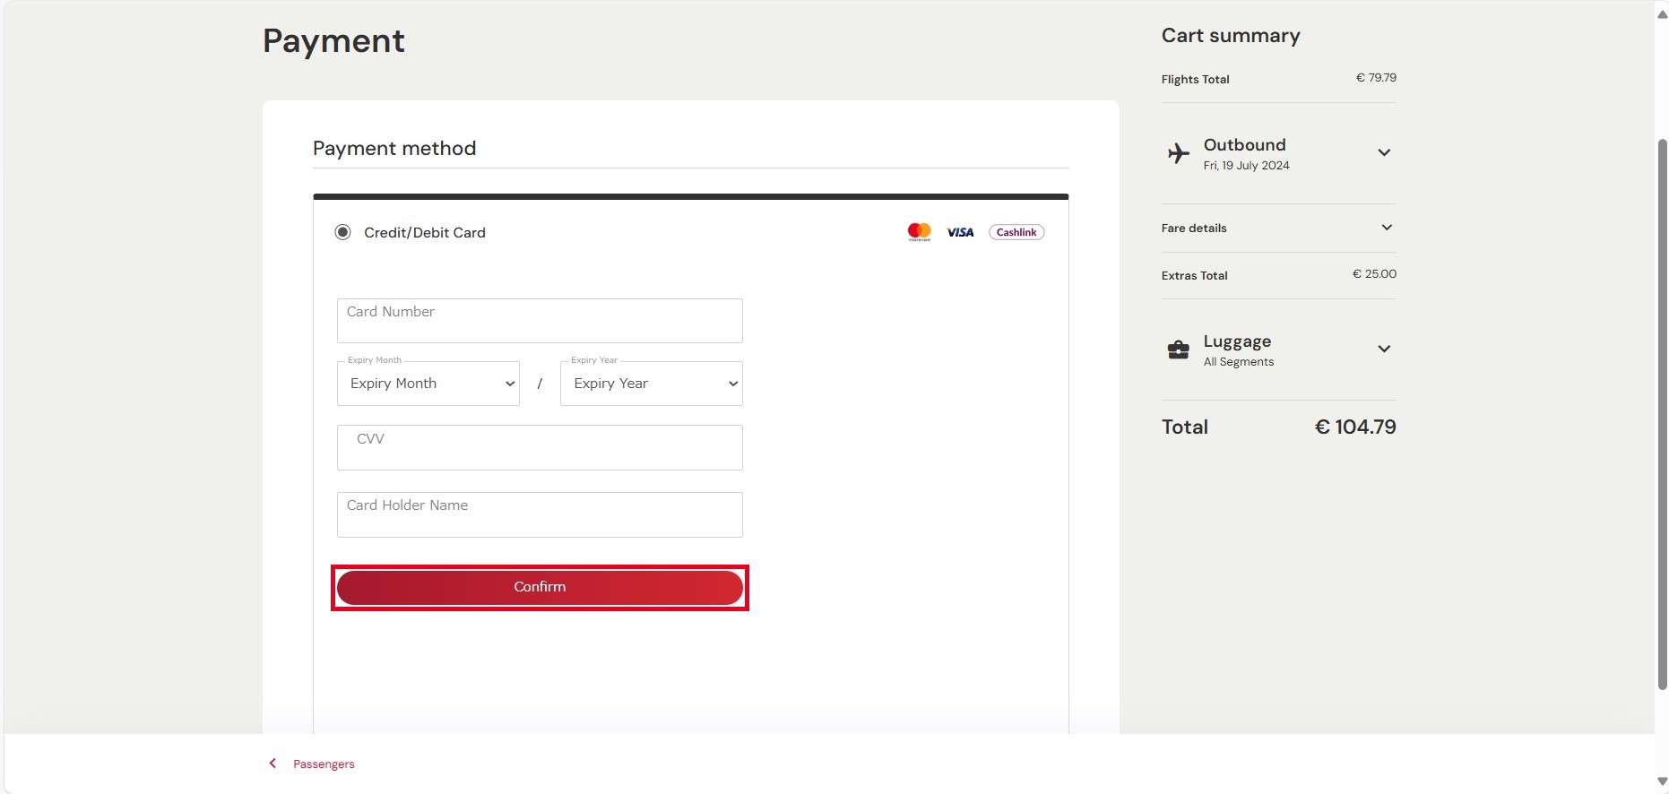Open the Expiry Month dropdown

[x=428, y=384]
